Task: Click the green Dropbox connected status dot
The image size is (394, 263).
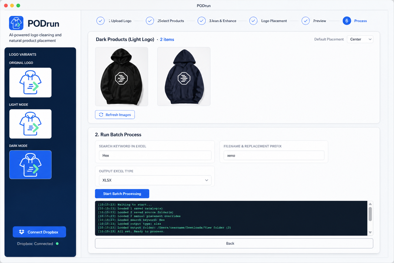Action: point(57,243)
